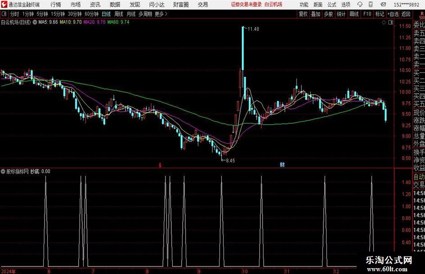Viewport: 425px width, 274px height.
Task: Click the MA60: 9.74 value label
Action: pyautogui.click(x=118, y=22)
